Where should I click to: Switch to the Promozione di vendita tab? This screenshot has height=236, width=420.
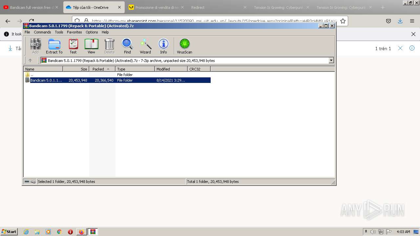point(157,7)
